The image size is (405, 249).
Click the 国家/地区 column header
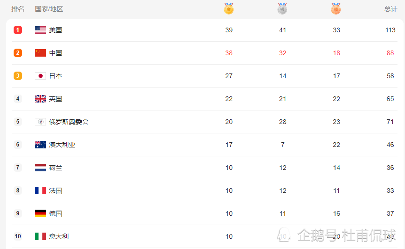pos(49,9)
